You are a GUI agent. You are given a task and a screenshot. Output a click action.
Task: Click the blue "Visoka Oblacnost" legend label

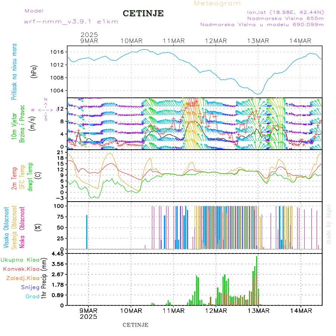coord(6,227)
